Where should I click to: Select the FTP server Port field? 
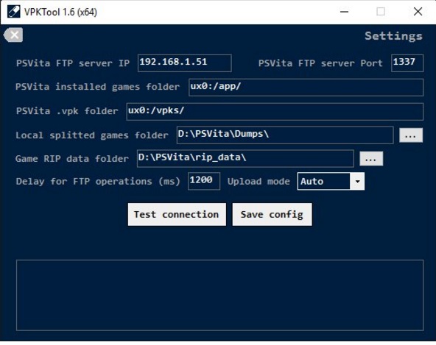click(x=407, y=63)
